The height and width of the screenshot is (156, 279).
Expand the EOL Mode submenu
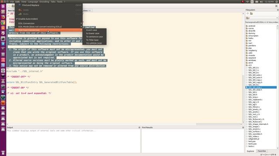(x=48, y=27)
